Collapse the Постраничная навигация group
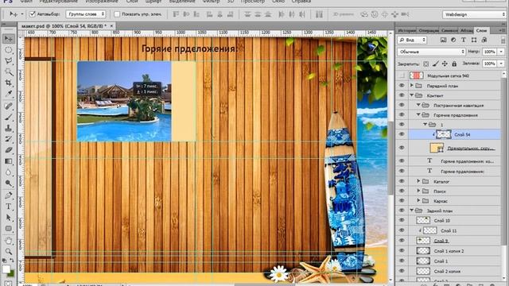This screenshot has height=286, width=509. 418,105
